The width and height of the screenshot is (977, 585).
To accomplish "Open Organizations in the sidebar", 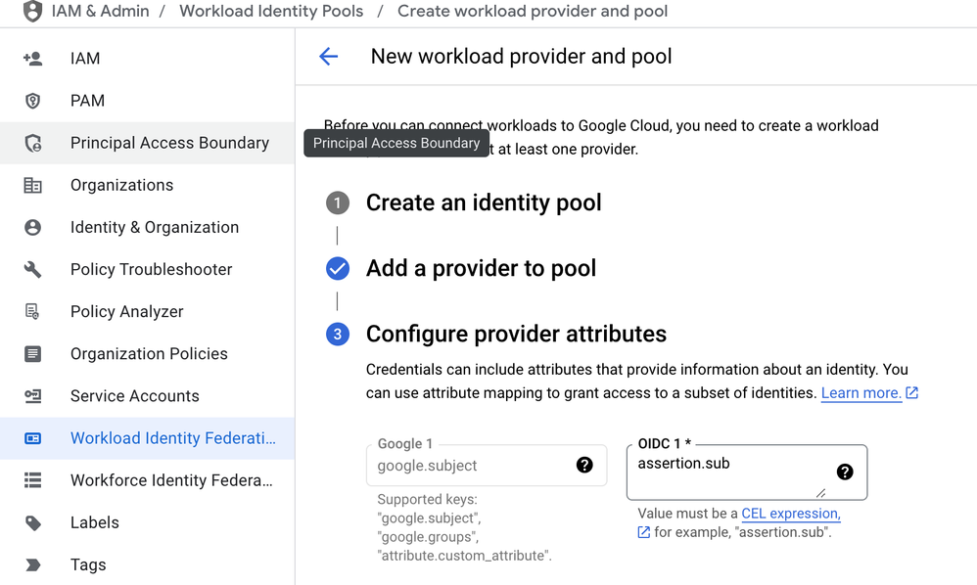I will click(147, 186).
